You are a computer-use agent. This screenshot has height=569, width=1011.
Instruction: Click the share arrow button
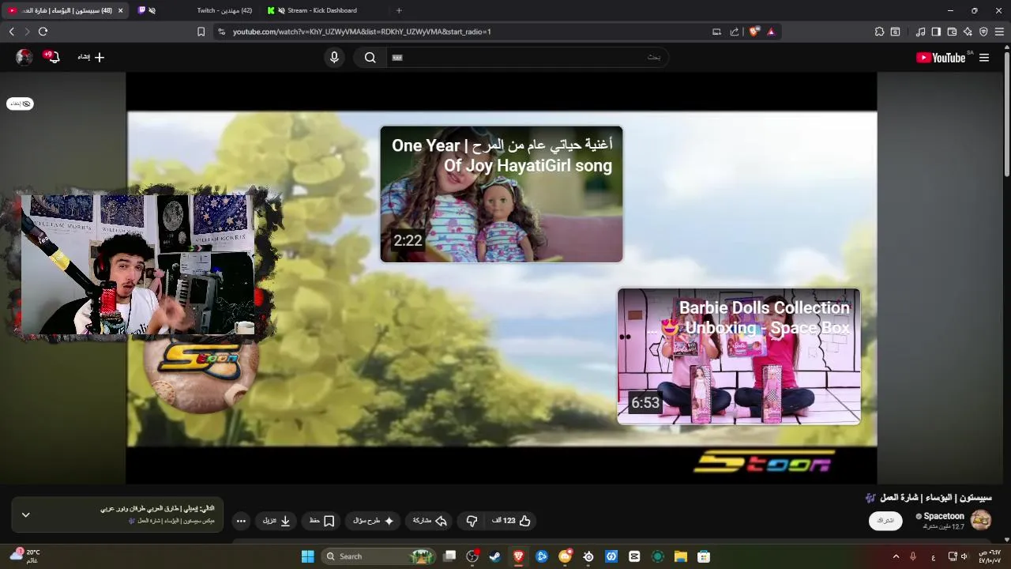[430, 521]
